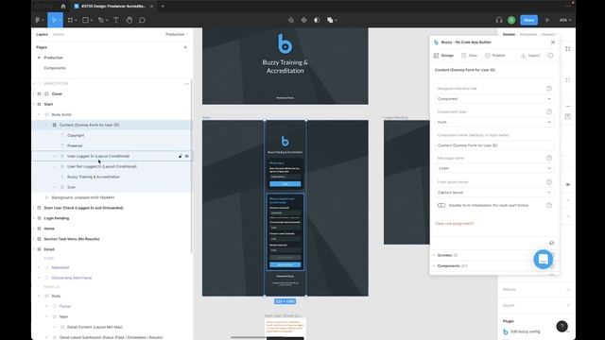Image resolution: width=605 pixels, height=340 pixels.
Task: Select the Powered text layer
Action: pos(75,145)
